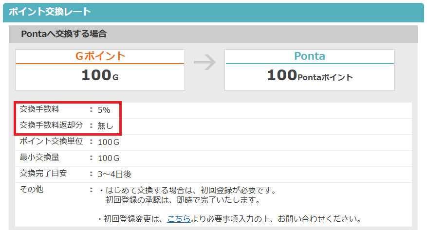Click the 交換手数料返却分 label
The image size is (427, 230).
coord(52,125)
